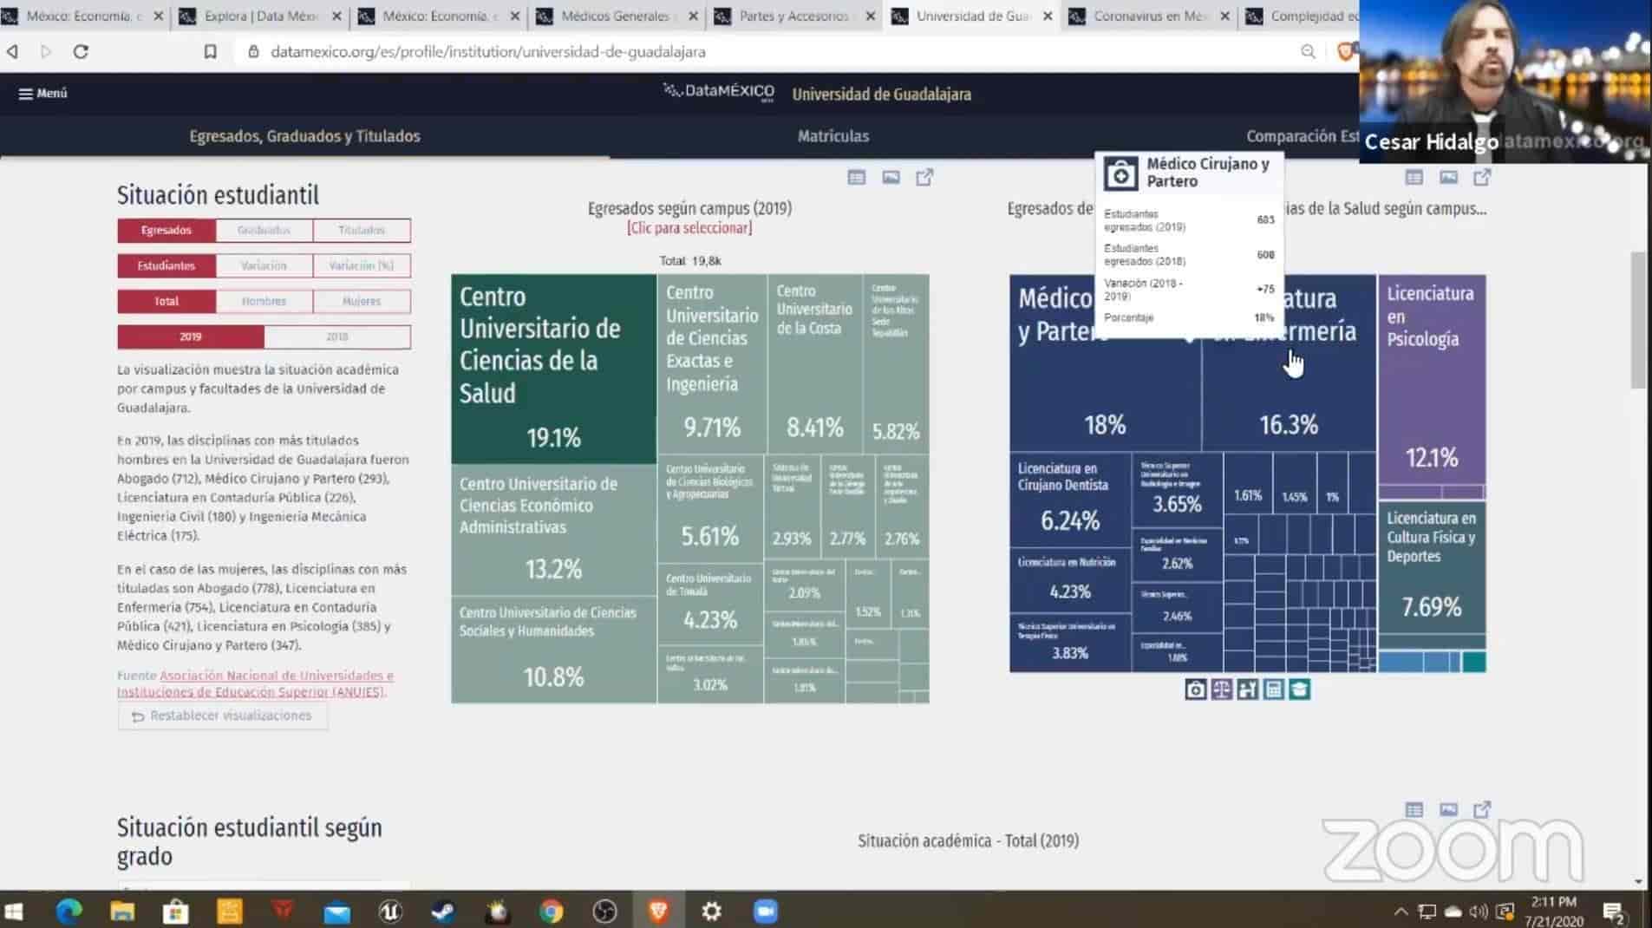The width and height of the screenshot is (1652, 928).
Task: Switch to the Matrículas section tab
Action: (x=833, y=136)
